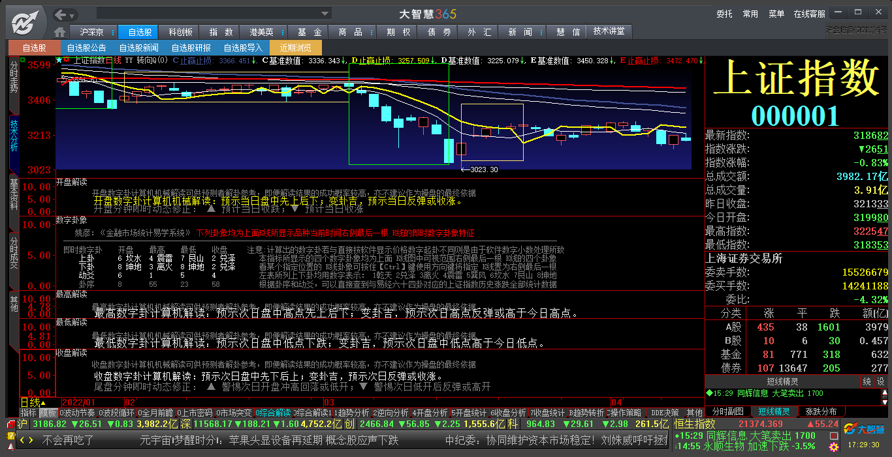
Task: Select the 0上市密码 indicator tab
Action: pos(195,413)
